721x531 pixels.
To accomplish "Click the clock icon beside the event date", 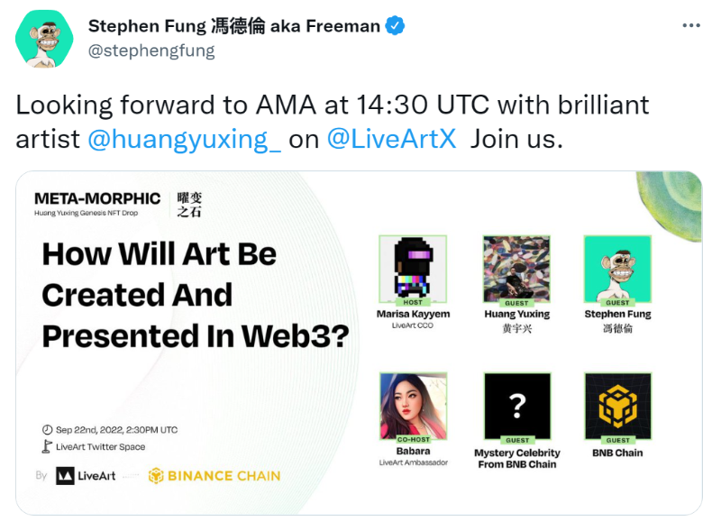I will (x=46, y=432).
